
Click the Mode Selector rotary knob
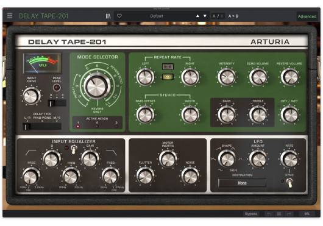click(x=97, y=86)
